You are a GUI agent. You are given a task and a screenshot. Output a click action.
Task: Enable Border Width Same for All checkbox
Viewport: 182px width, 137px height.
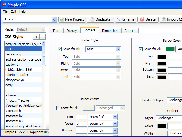pos(58,108)
